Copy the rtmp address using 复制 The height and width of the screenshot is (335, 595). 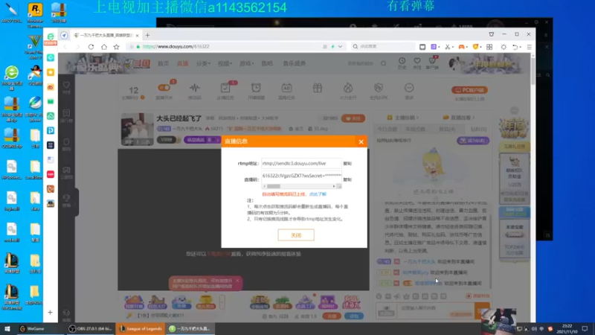tap(347, 163)
